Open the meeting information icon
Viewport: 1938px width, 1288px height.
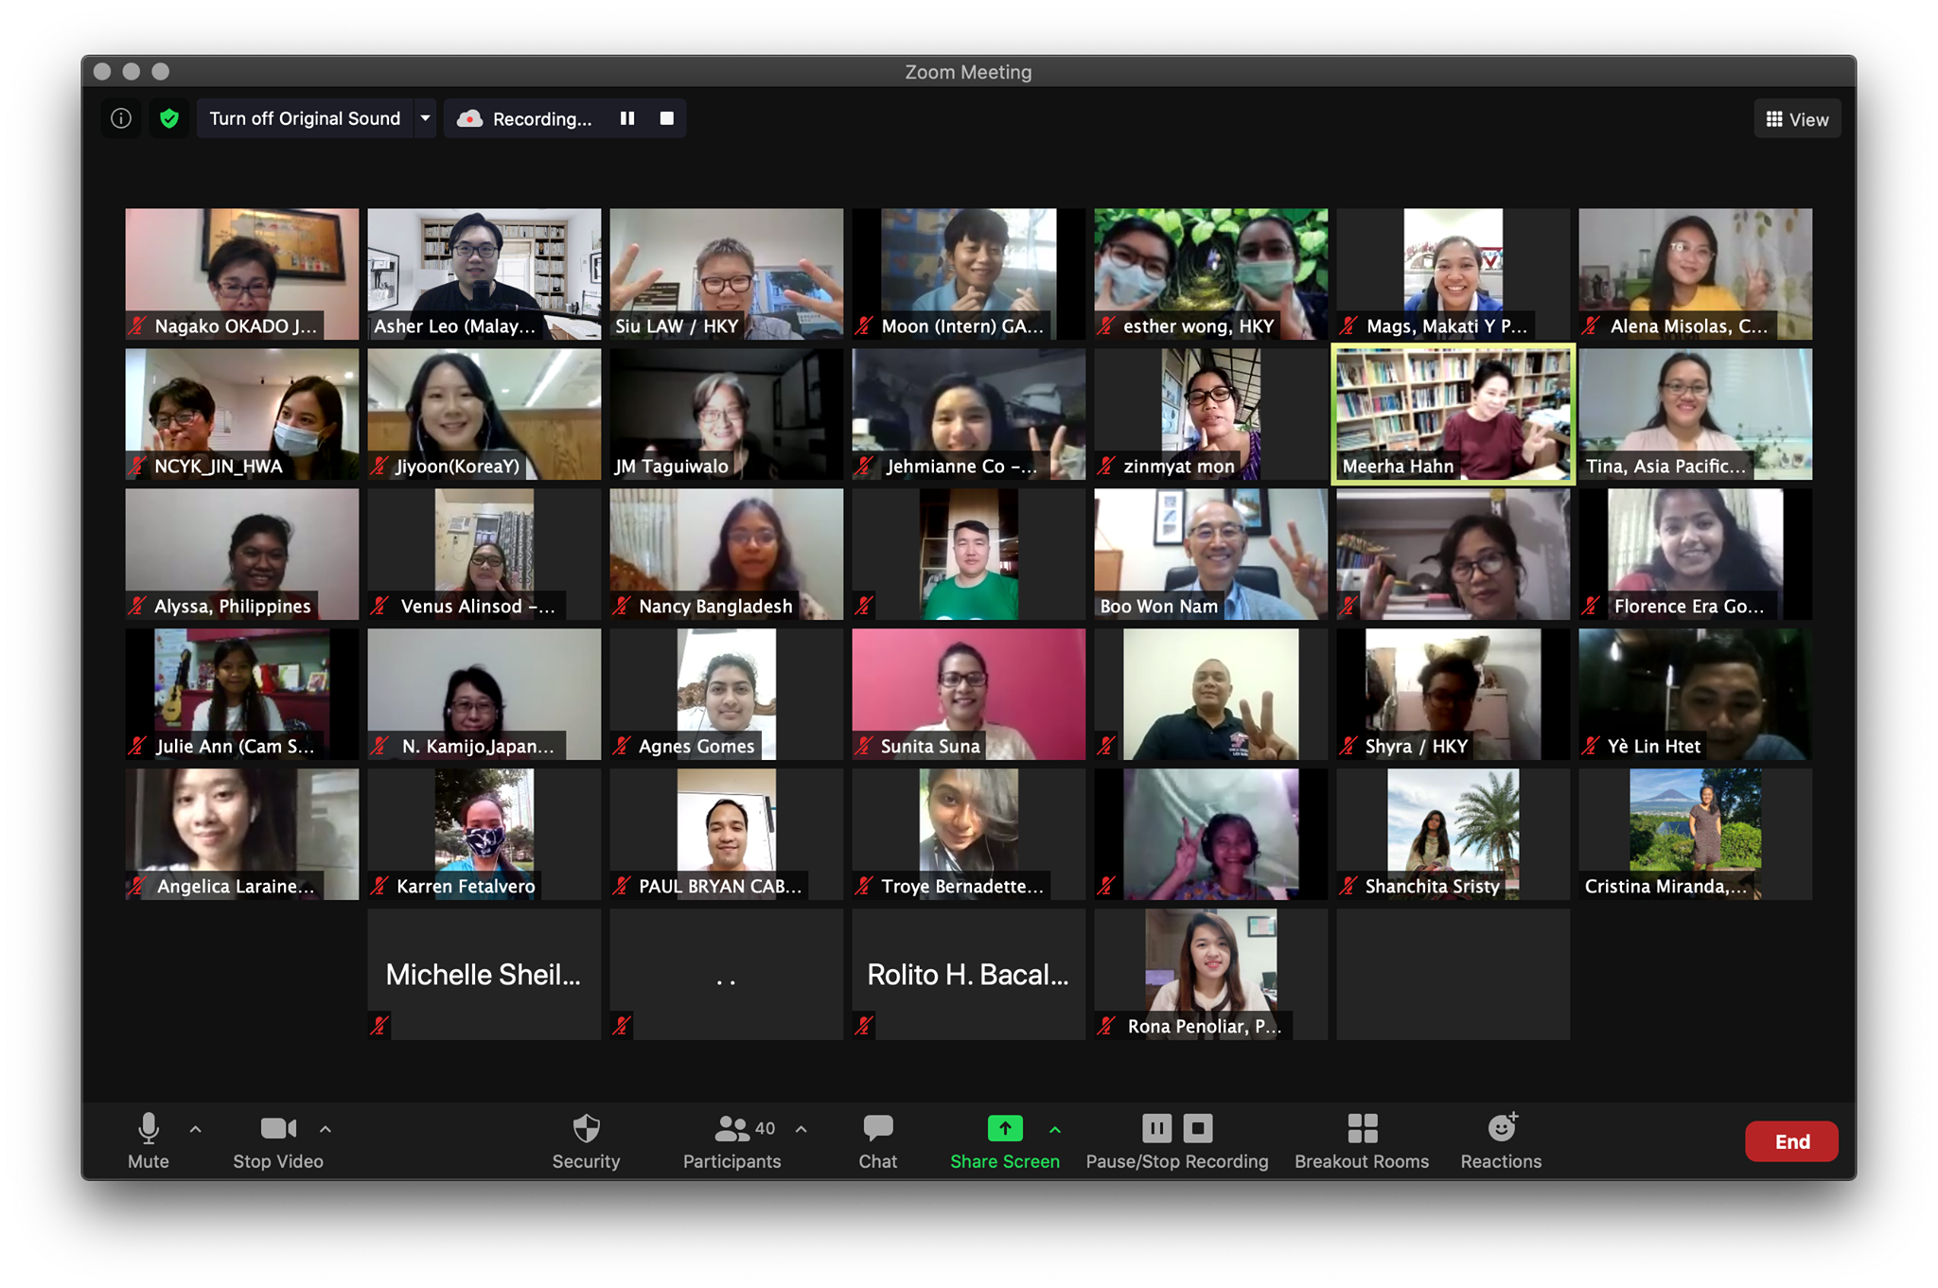[121, 118]
